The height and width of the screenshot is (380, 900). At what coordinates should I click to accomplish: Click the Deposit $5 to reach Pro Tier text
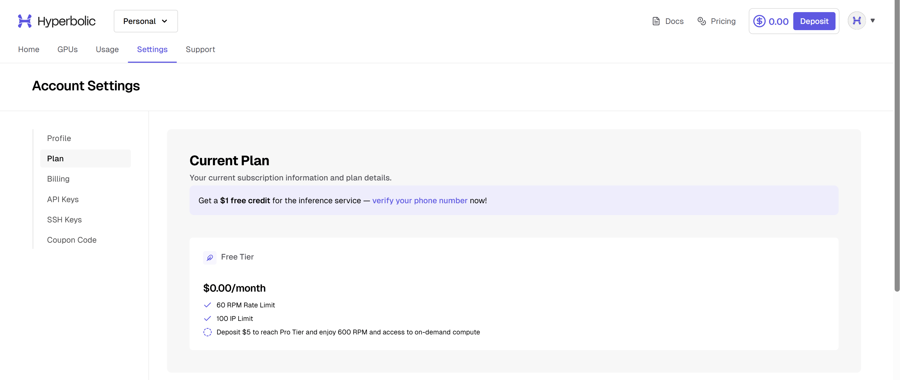pos(348,332)
